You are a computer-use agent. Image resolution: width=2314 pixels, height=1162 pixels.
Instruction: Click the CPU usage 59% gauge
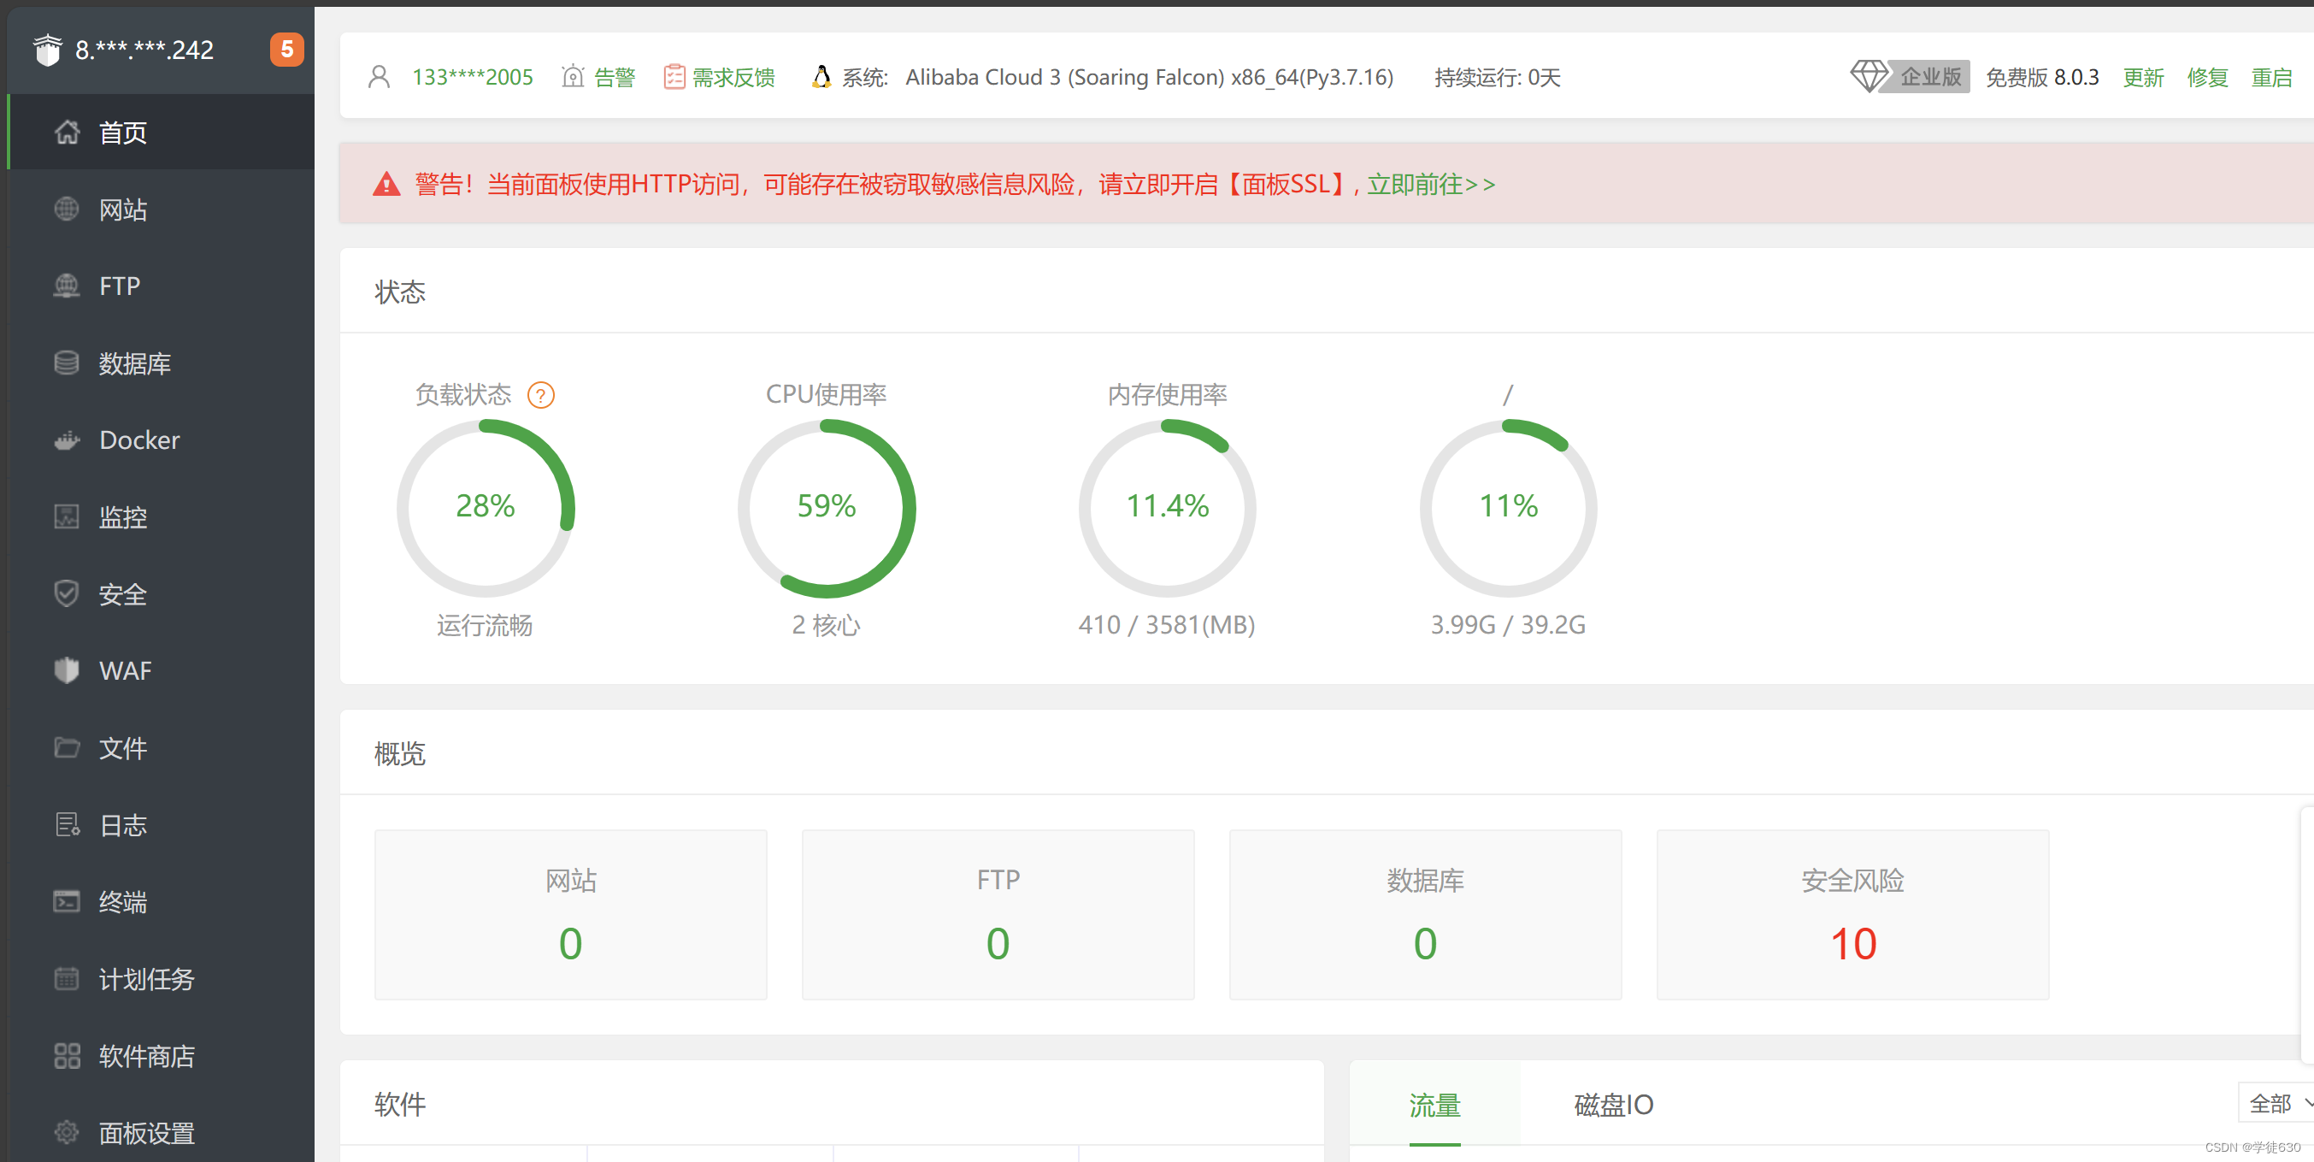tap(827, 506)
